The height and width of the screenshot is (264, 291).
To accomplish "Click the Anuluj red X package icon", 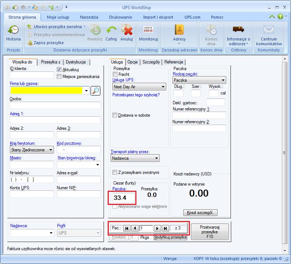I will [x=127, y=30].
